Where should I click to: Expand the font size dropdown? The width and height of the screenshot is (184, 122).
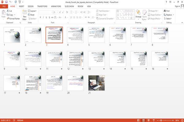[x=57, y=12]
